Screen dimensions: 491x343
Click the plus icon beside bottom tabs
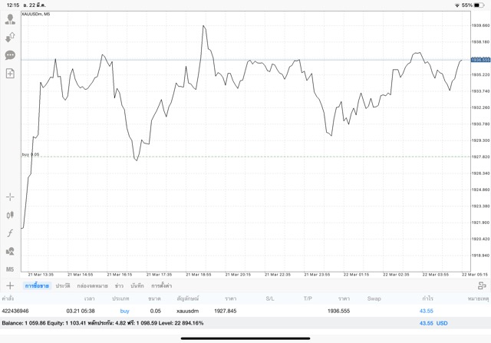point(10,285)
